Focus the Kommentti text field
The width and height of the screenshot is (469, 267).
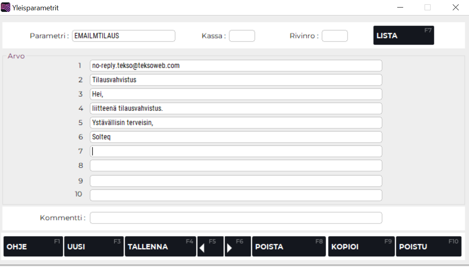pyautogui.click(x=236, y=218)
